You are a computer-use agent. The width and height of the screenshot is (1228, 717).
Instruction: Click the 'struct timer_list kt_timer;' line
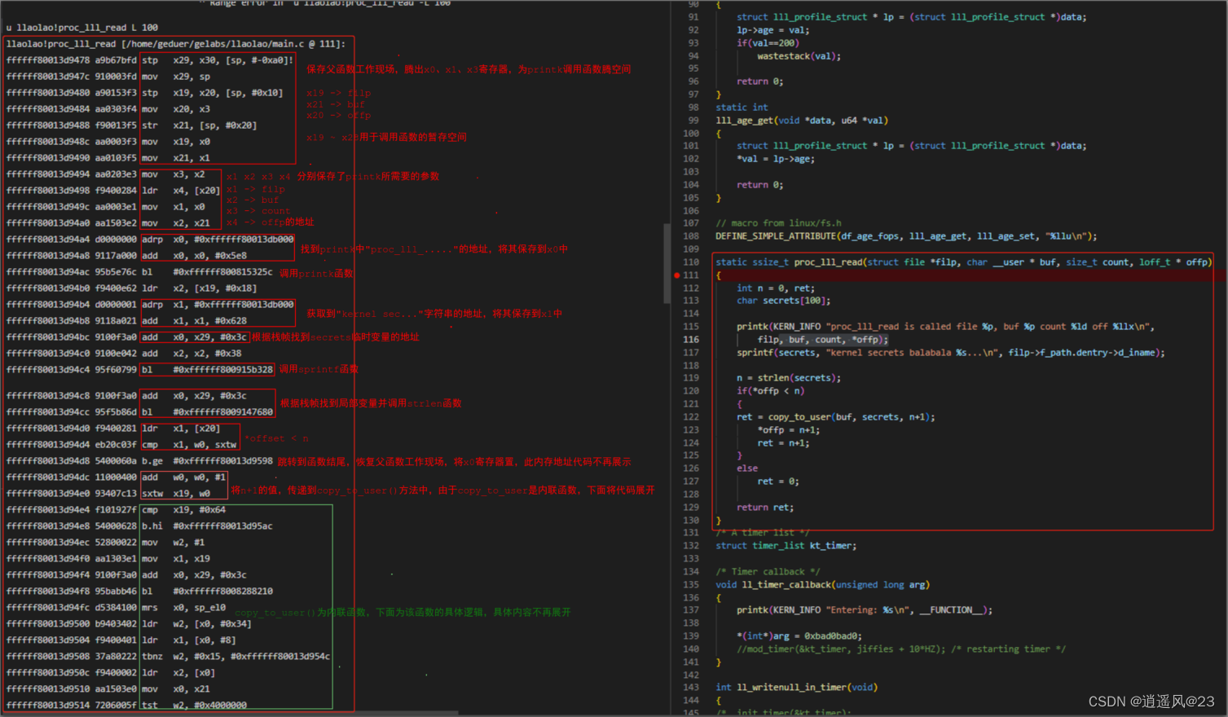tap(786, 546)
